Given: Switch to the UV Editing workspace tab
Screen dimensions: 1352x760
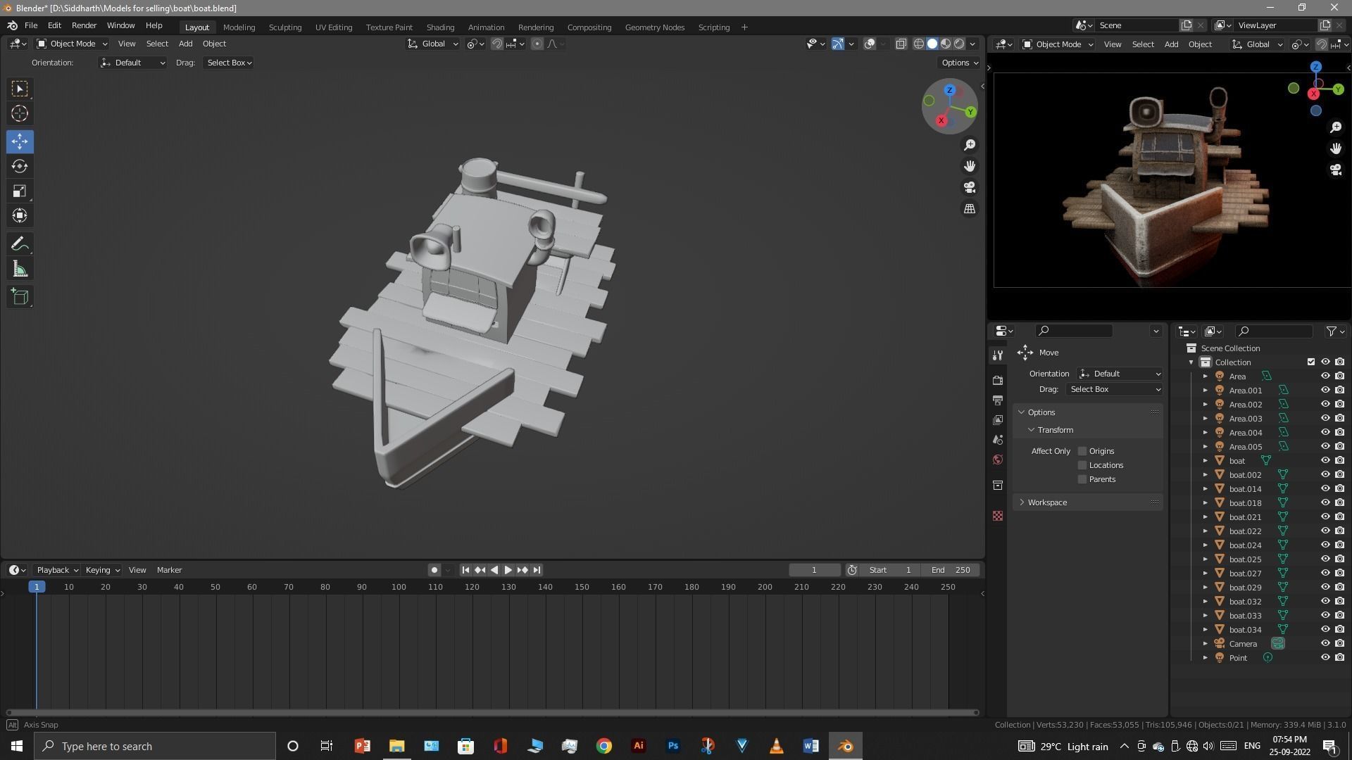Looking at the screenshot, I should [x=334, y=27].
